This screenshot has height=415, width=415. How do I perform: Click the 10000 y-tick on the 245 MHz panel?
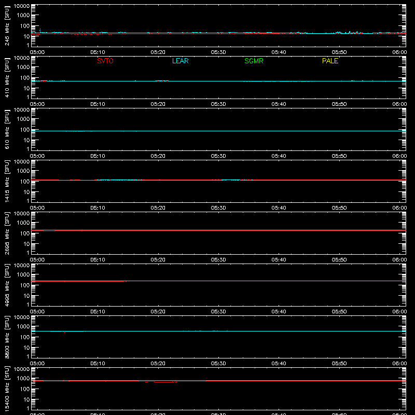pos(22,6)
